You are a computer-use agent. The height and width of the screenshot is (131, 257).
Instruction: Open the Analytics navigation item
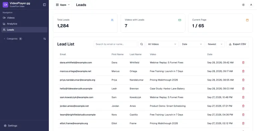pos(24,24)
